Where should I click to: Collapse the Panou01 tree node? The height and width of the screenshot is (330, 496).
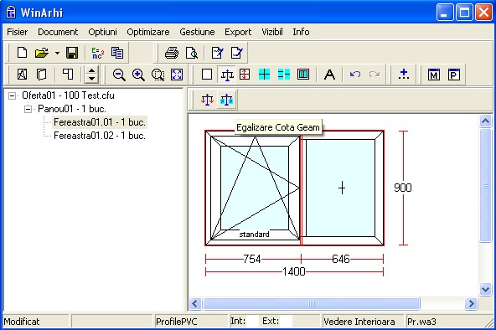(28, 109)
